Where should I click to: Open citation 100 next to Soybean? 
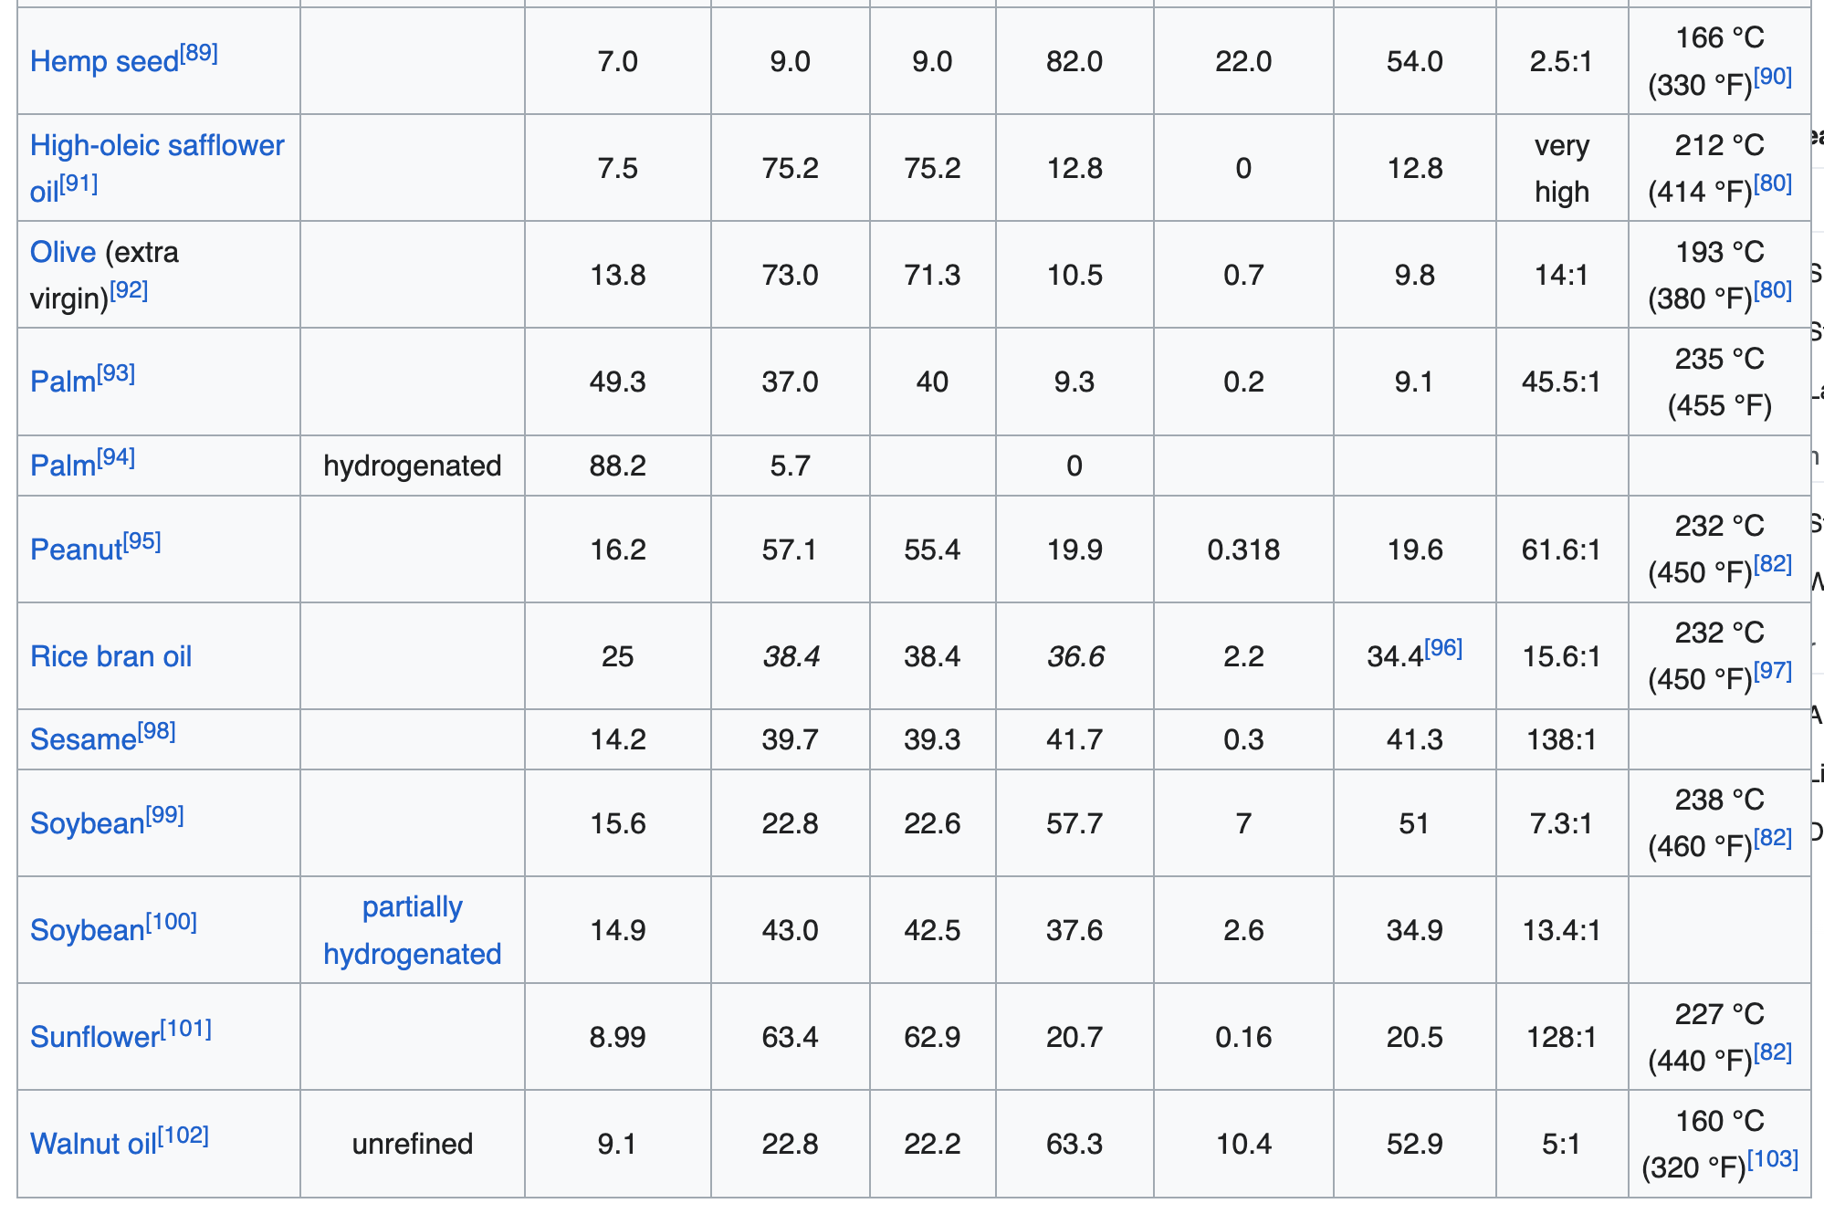coord(171,922)
